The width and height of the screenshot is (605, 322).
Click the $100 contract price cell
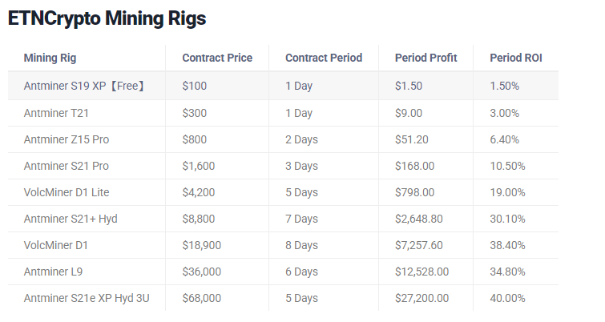pos(195,86)
